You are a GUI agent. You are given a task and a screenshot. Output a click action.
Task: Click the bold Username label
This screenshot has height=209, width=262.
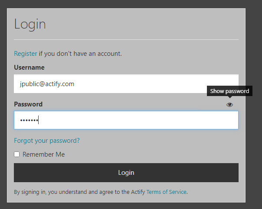coord(29,68)
